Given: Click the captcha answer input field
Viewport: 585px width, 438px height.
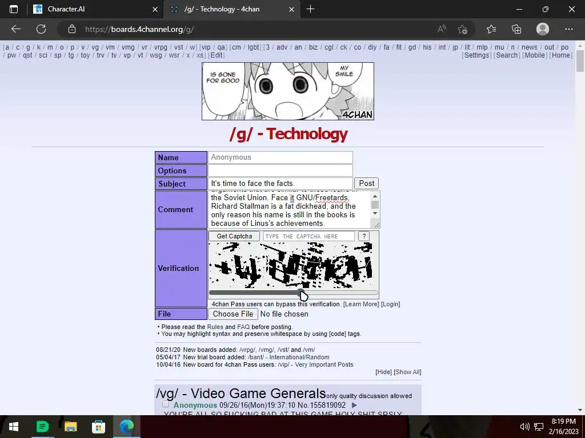Looking at the screenshot, I should point(309,236).
